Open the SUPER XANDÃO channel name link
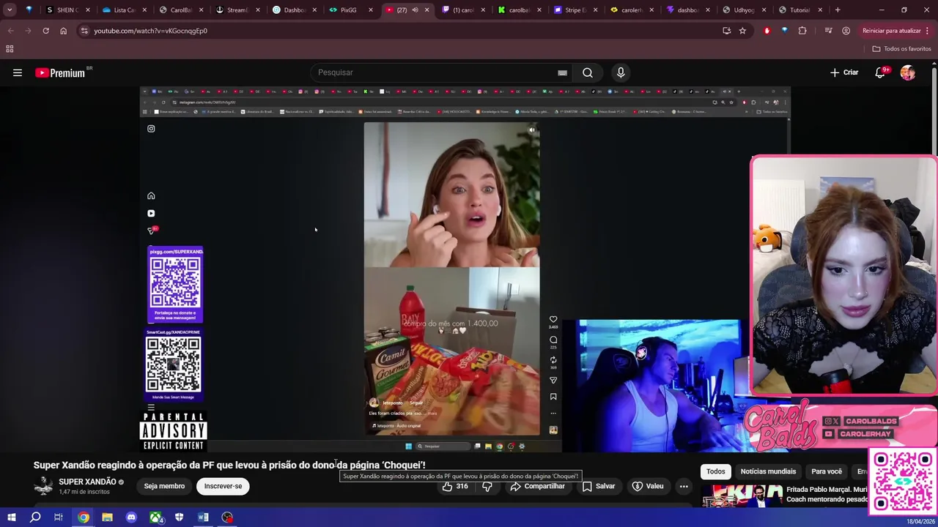 (x=87, y=482)
